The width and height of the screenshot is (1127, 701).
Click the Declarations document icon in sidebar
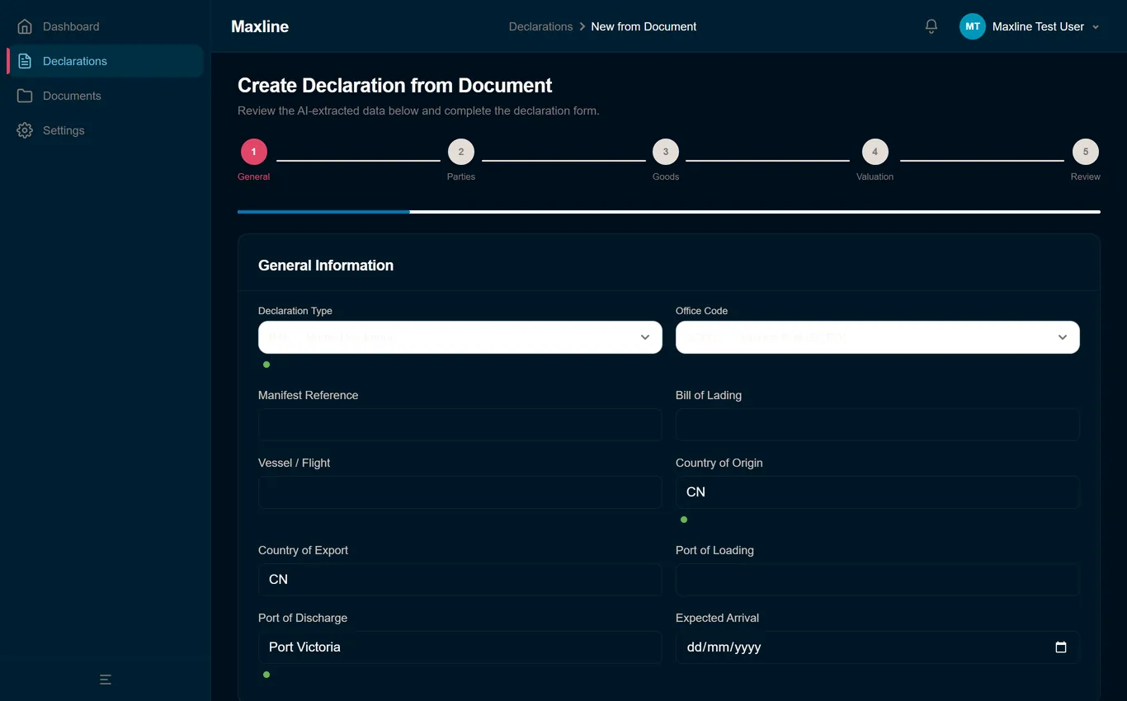[25, 61]
